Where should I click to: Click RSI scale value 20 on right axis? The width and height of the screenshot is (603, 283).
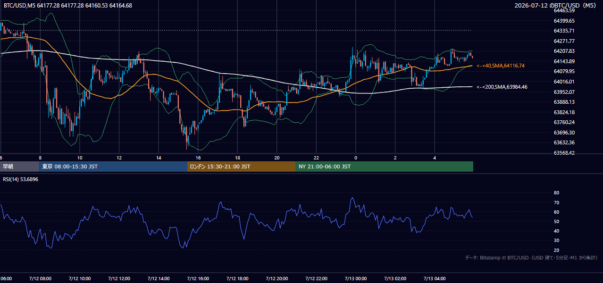pos(556,250)
